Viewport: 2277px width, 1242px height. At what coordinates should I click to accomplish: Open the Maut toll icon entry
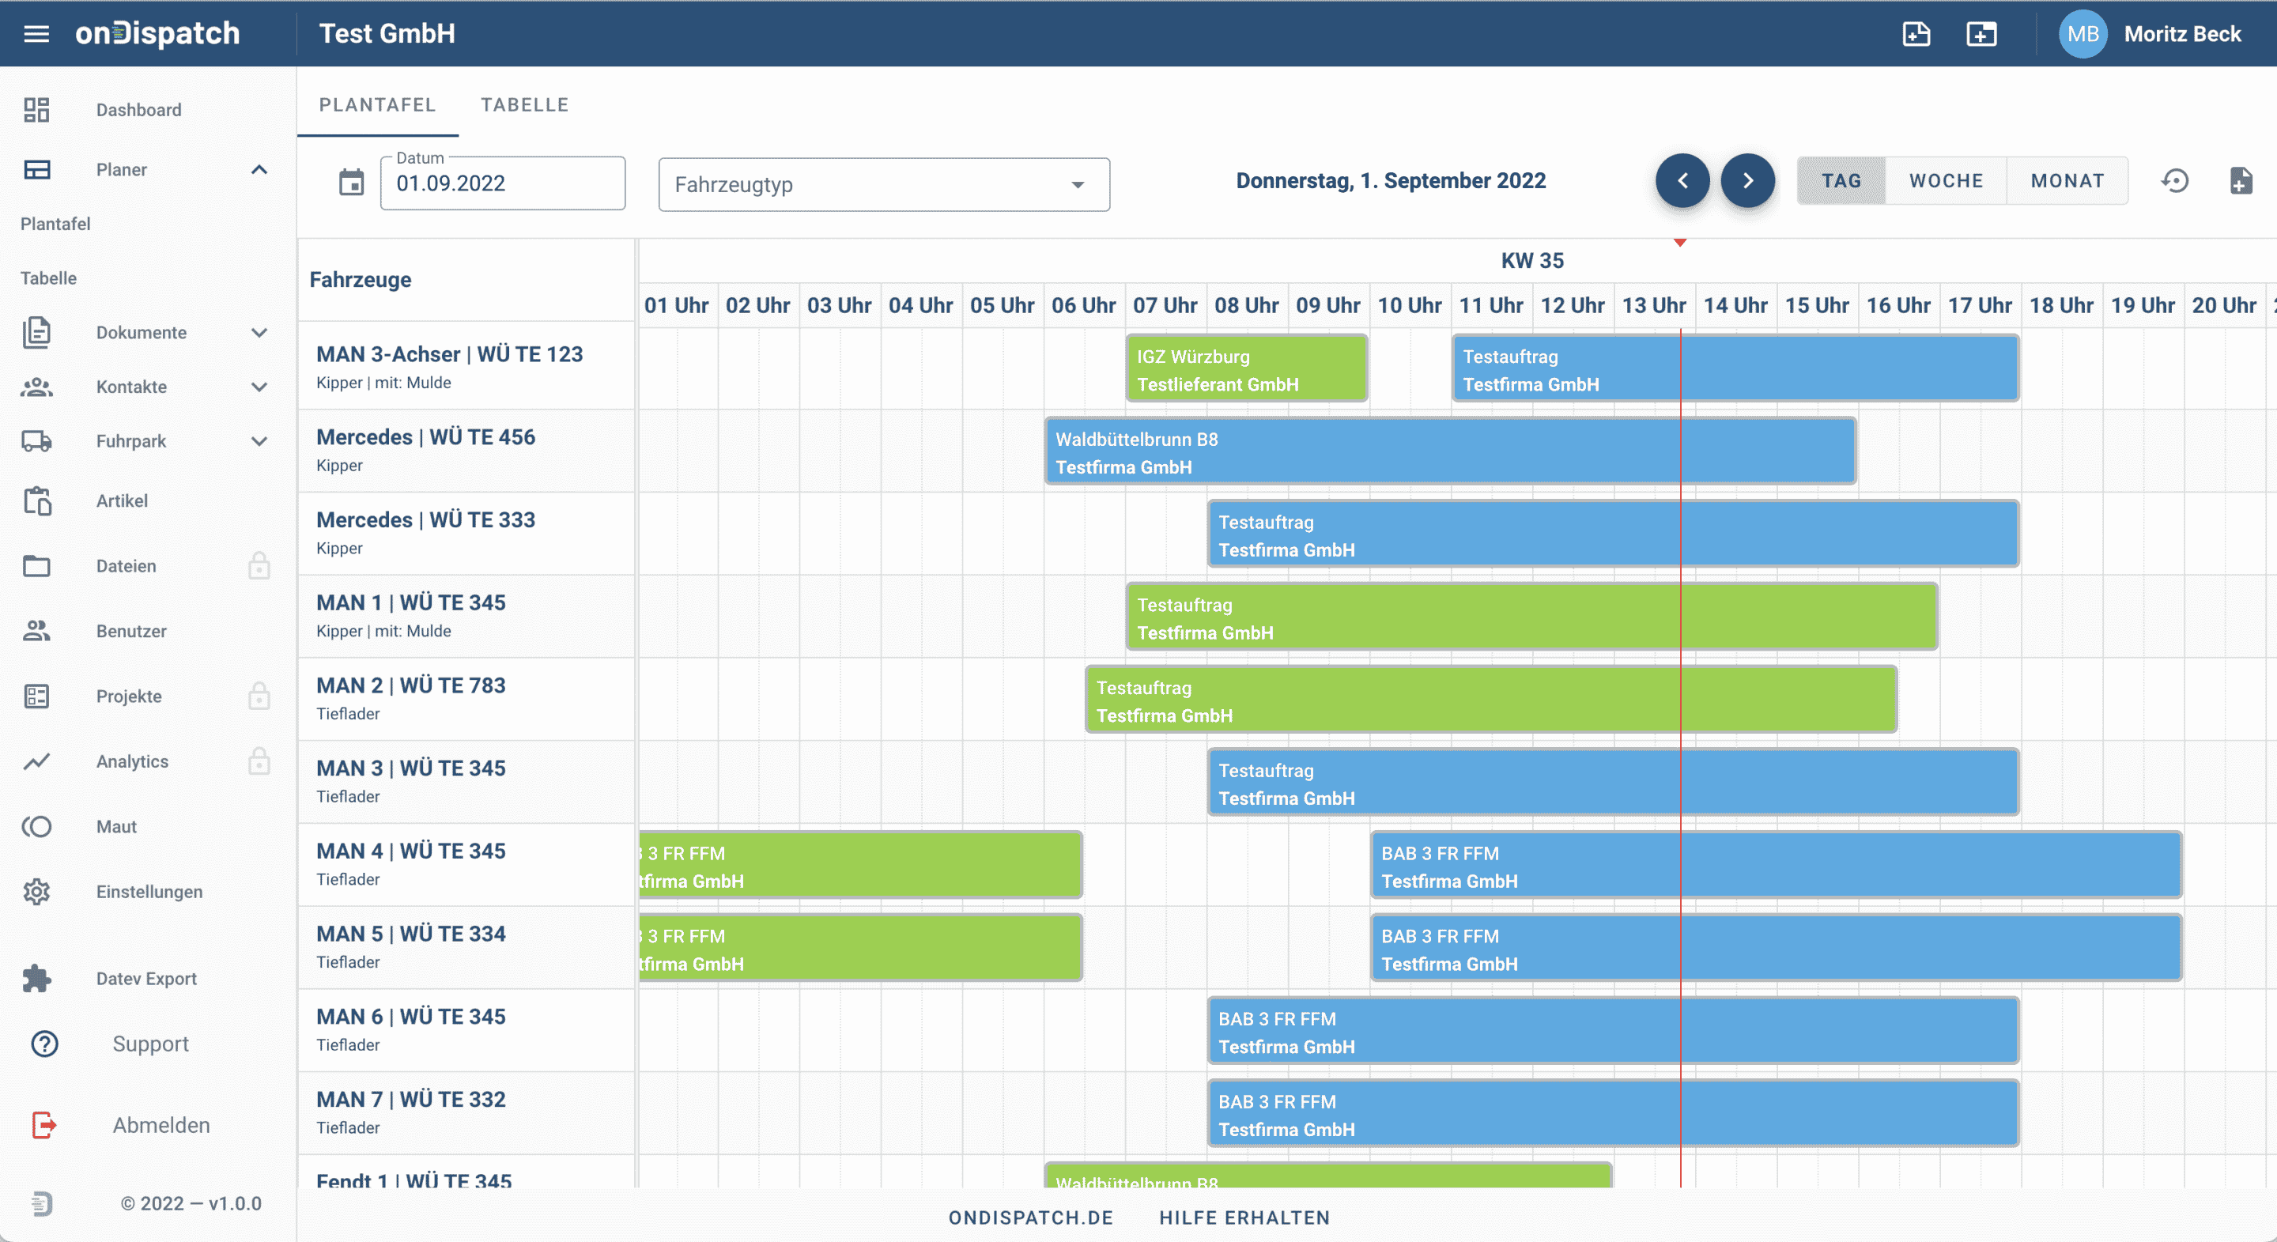pyautogui.click(x=37, y=826)
